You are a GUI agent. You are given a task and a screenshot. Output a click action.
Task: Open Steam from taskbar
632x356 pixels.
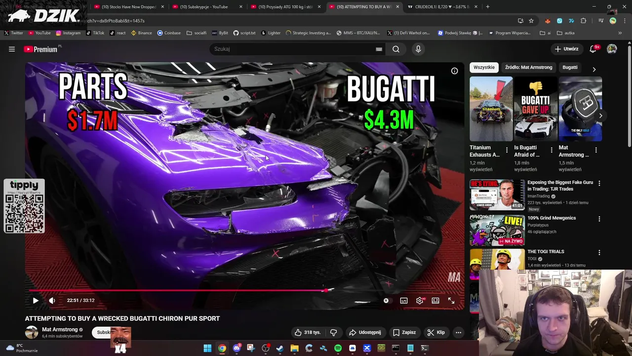pyautogui.click(x=280, y=348)
